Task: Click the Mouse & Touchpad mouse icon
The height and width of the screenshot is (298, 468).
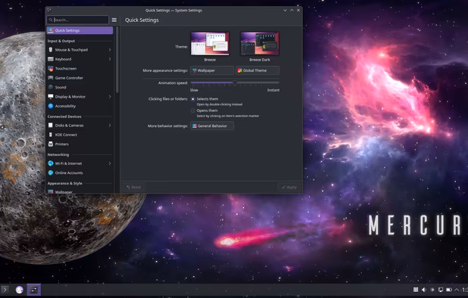Action: point(51,50)
